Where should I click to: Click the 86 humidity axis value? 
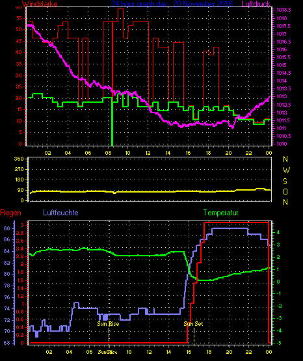[x=7, y=239]
